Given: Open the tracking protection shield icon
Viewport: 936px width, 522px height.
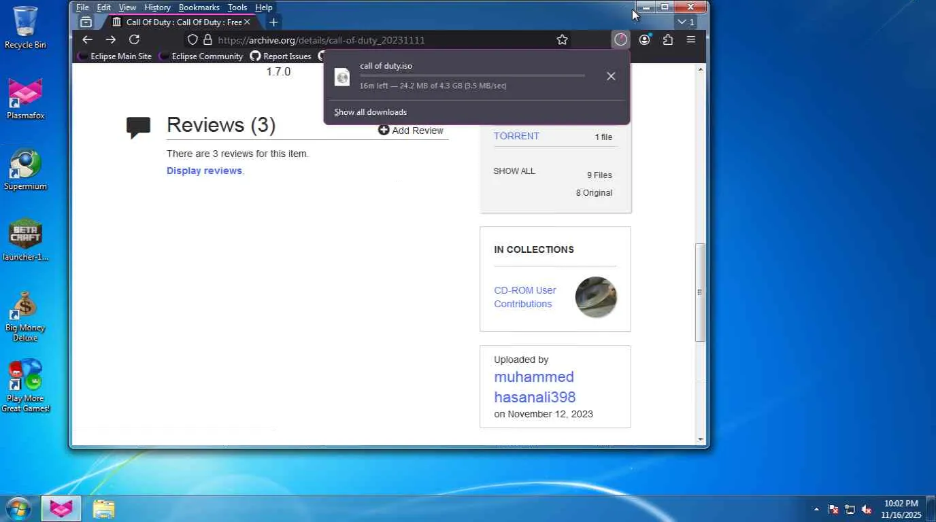Looking at the screenshot, I should pyautogui.click(x=193, y=40).
